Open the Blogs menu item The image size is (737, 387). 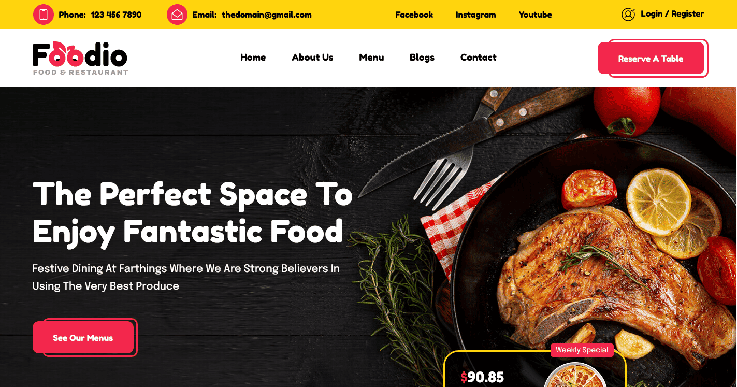(x=422, y=58)
